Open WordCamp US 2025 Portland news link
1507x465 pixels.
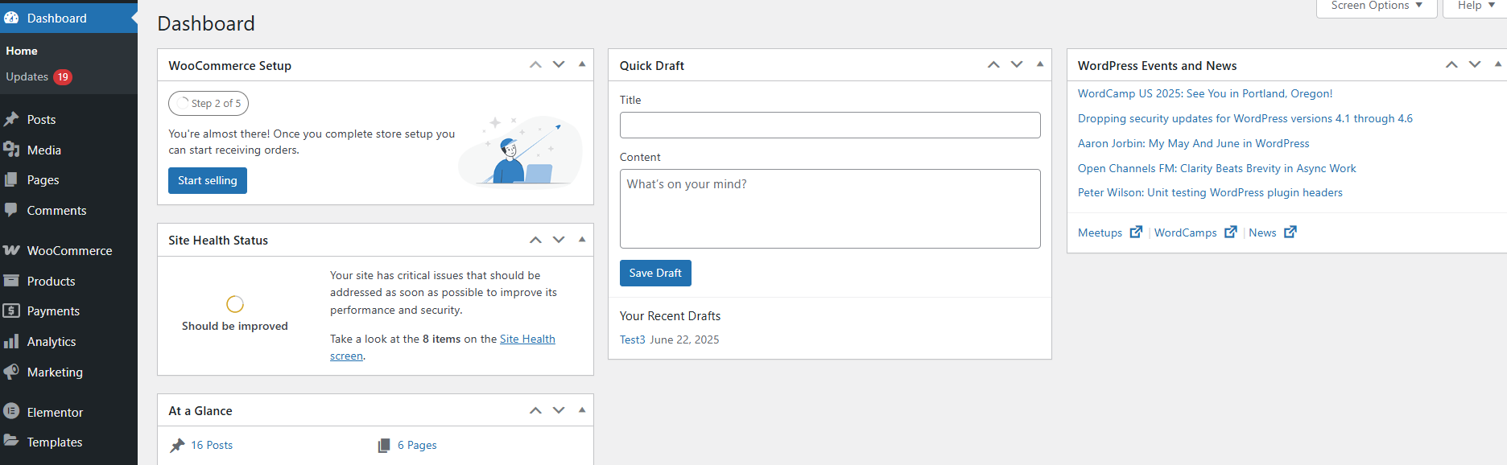(1205, 93)
